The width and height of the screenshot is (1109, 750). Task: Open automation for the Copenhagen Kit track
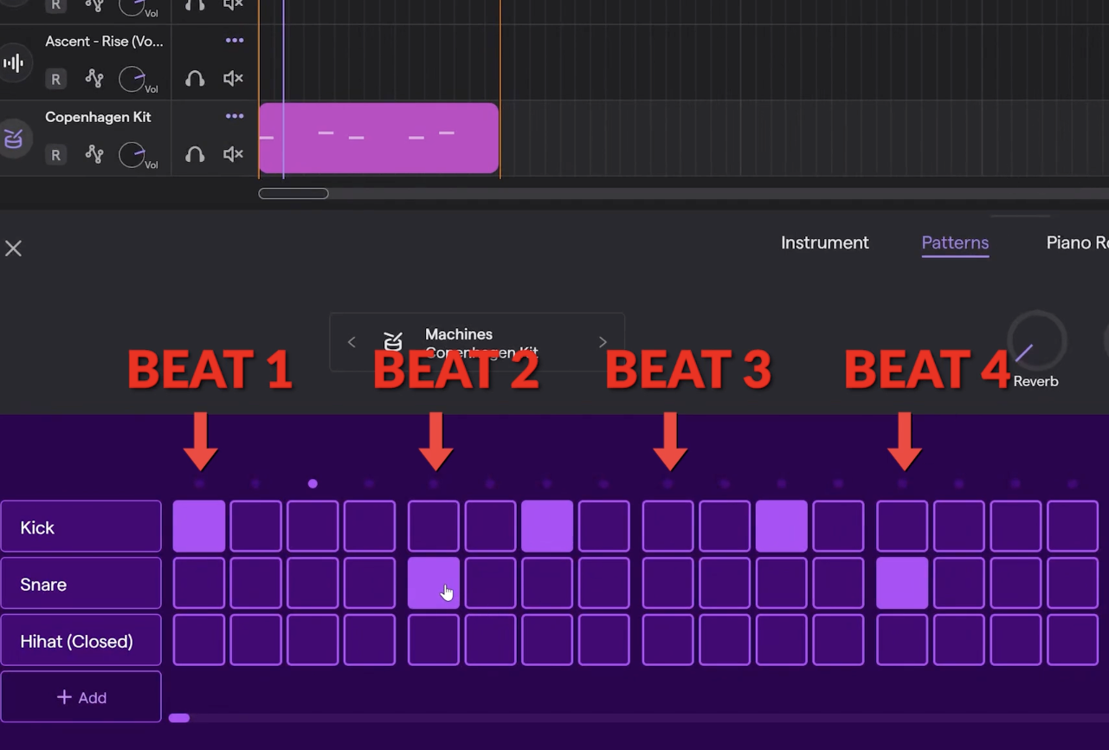94,154
